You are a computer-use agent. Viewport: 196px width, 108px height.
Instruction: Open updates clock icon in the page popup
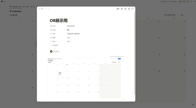(x=125, y=9)
